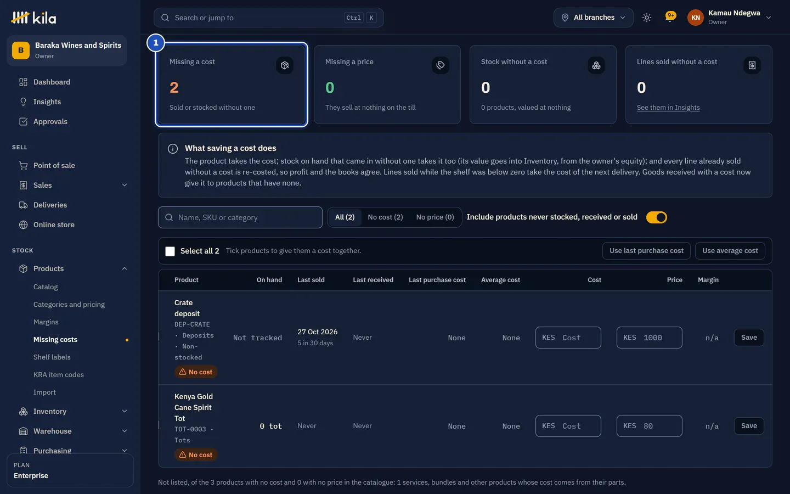Click the Online store globe icon
The image size is (790, 494).
click(x=23, y=224)
